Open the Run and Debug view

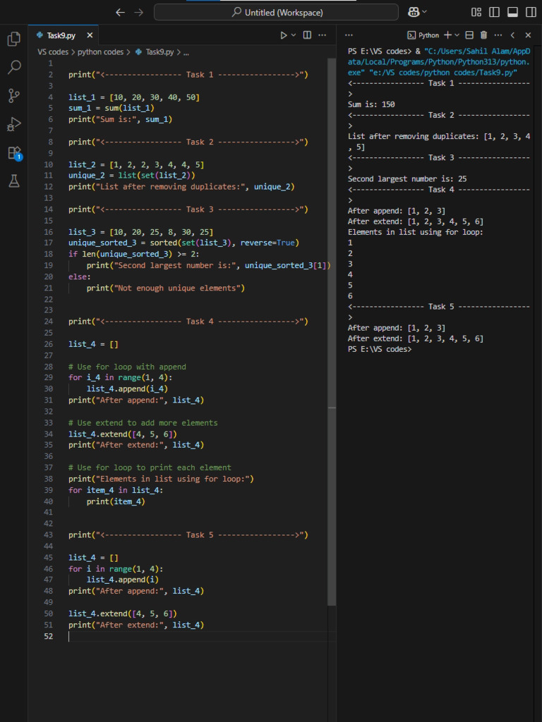click(x=13, y=125)
